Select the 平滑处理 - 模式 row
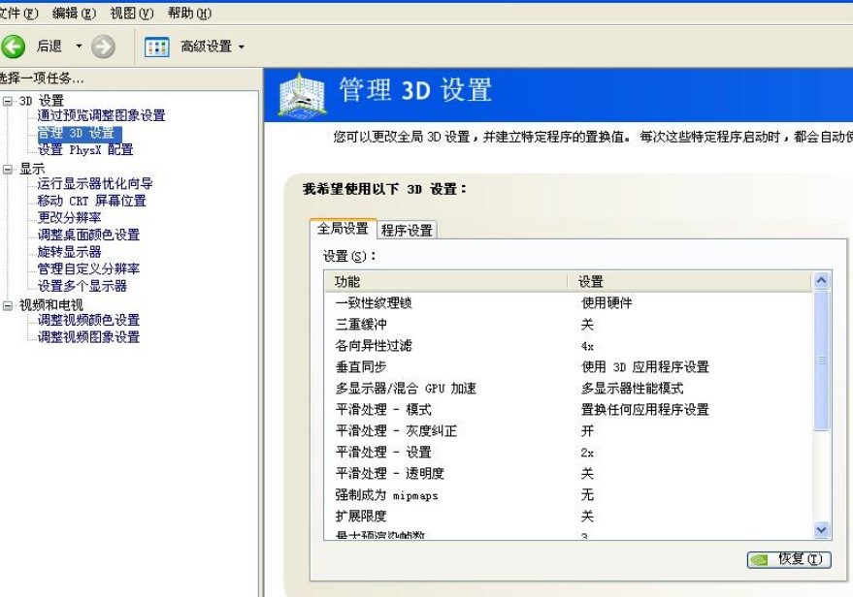853x597 pixels. point(569,410)
